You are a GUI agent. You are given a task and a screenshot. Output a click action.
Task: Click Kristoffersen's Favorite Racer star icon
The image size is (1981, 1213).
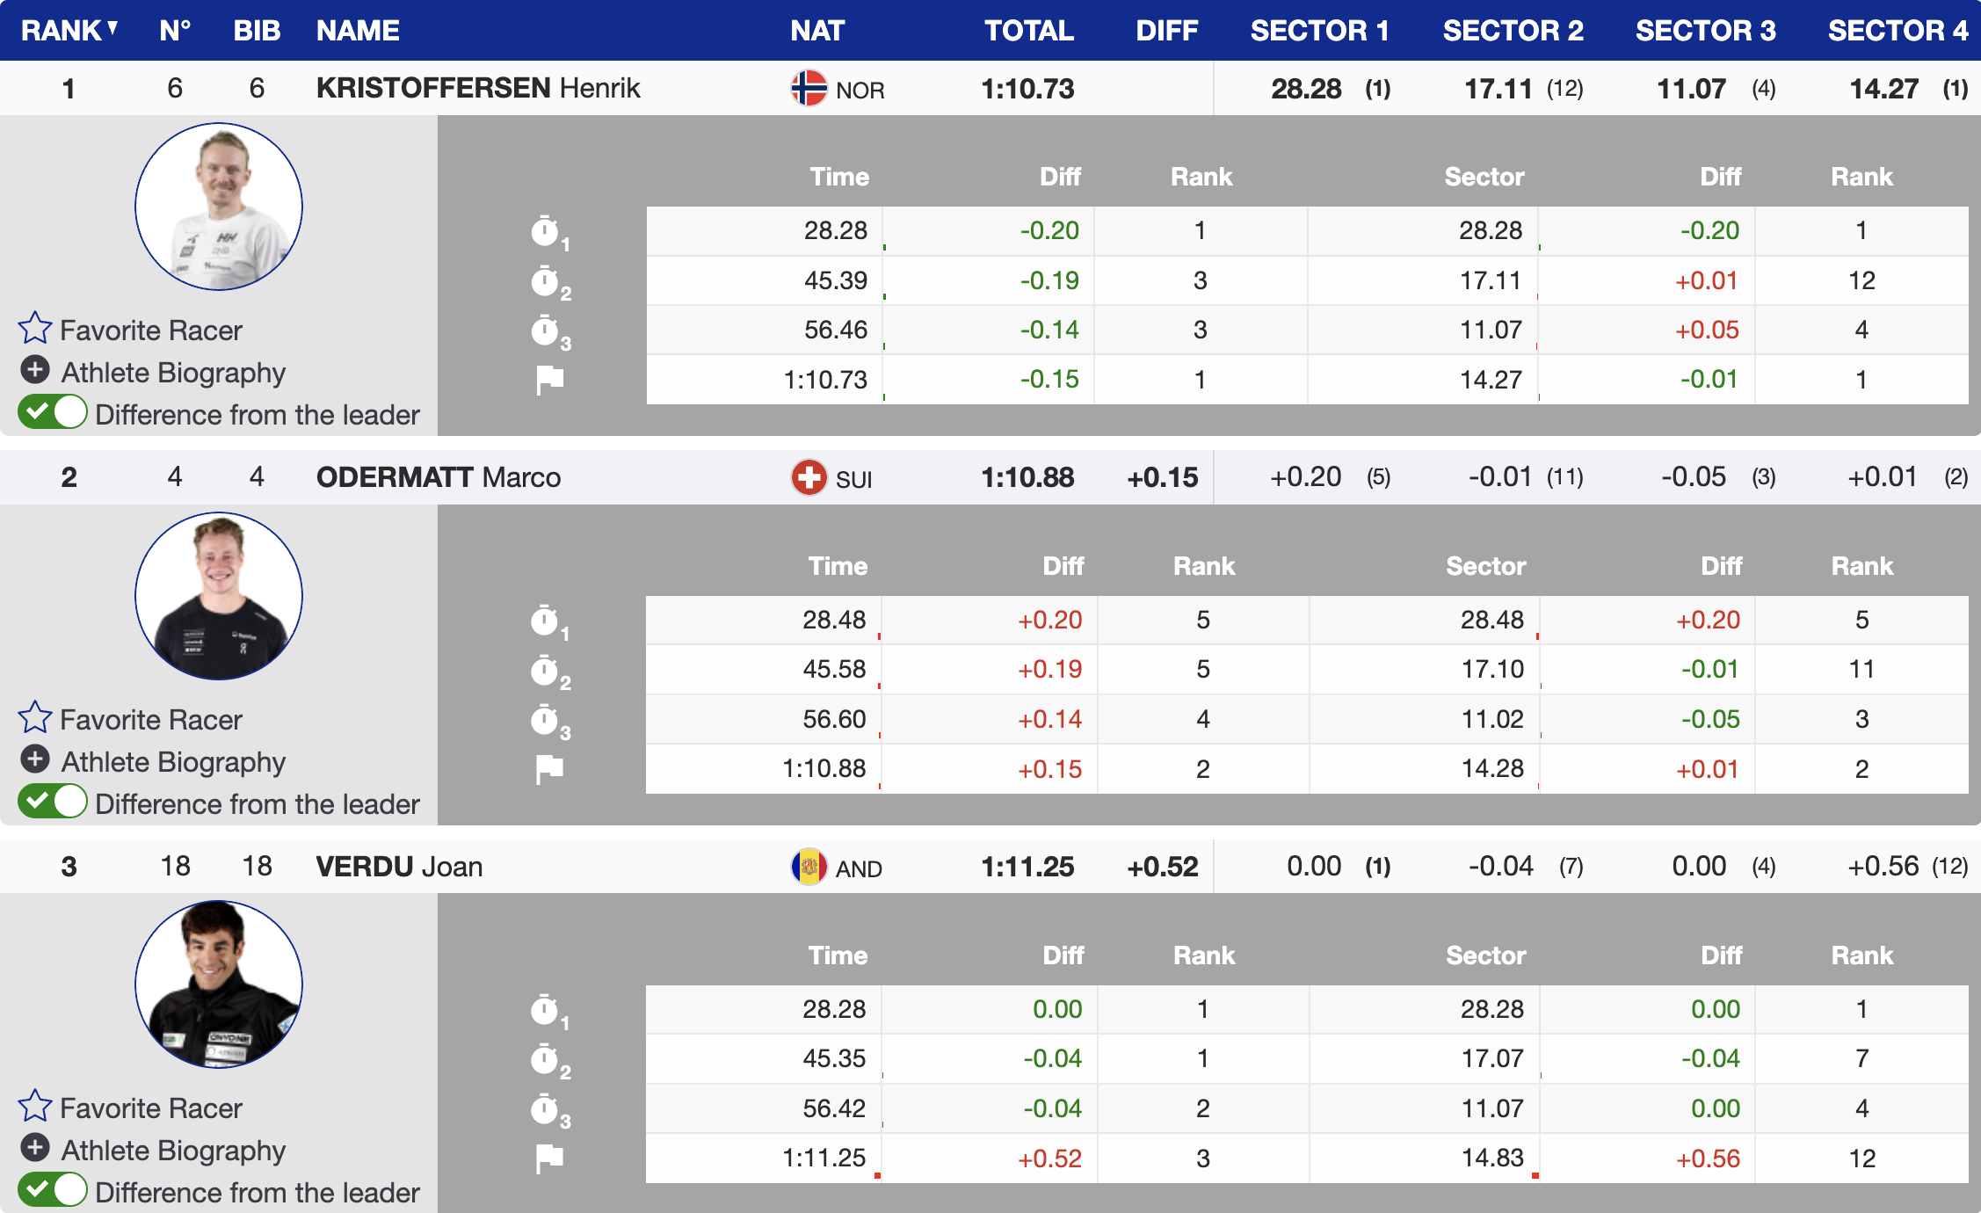(x=35, y=329)
